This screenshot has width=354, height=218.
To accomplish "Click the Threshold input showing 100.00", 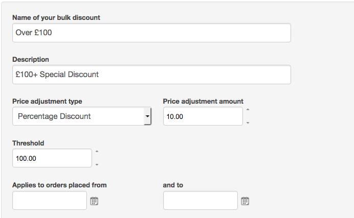I will [x=52, y=158].
